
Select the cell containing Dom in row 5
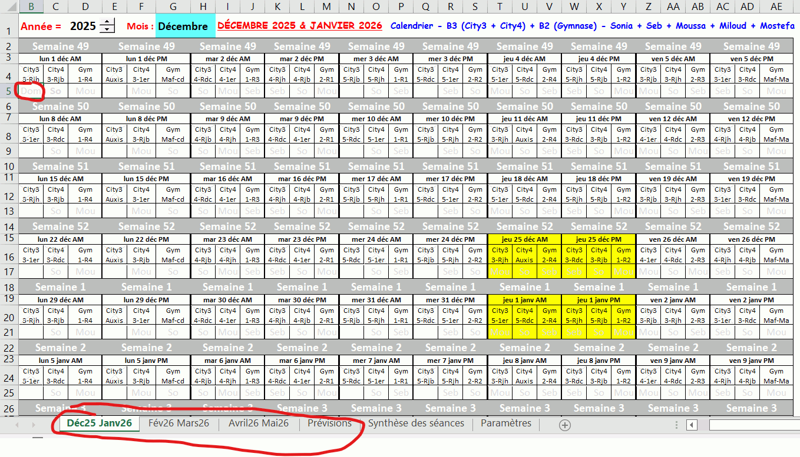click(x=31, y=91)
